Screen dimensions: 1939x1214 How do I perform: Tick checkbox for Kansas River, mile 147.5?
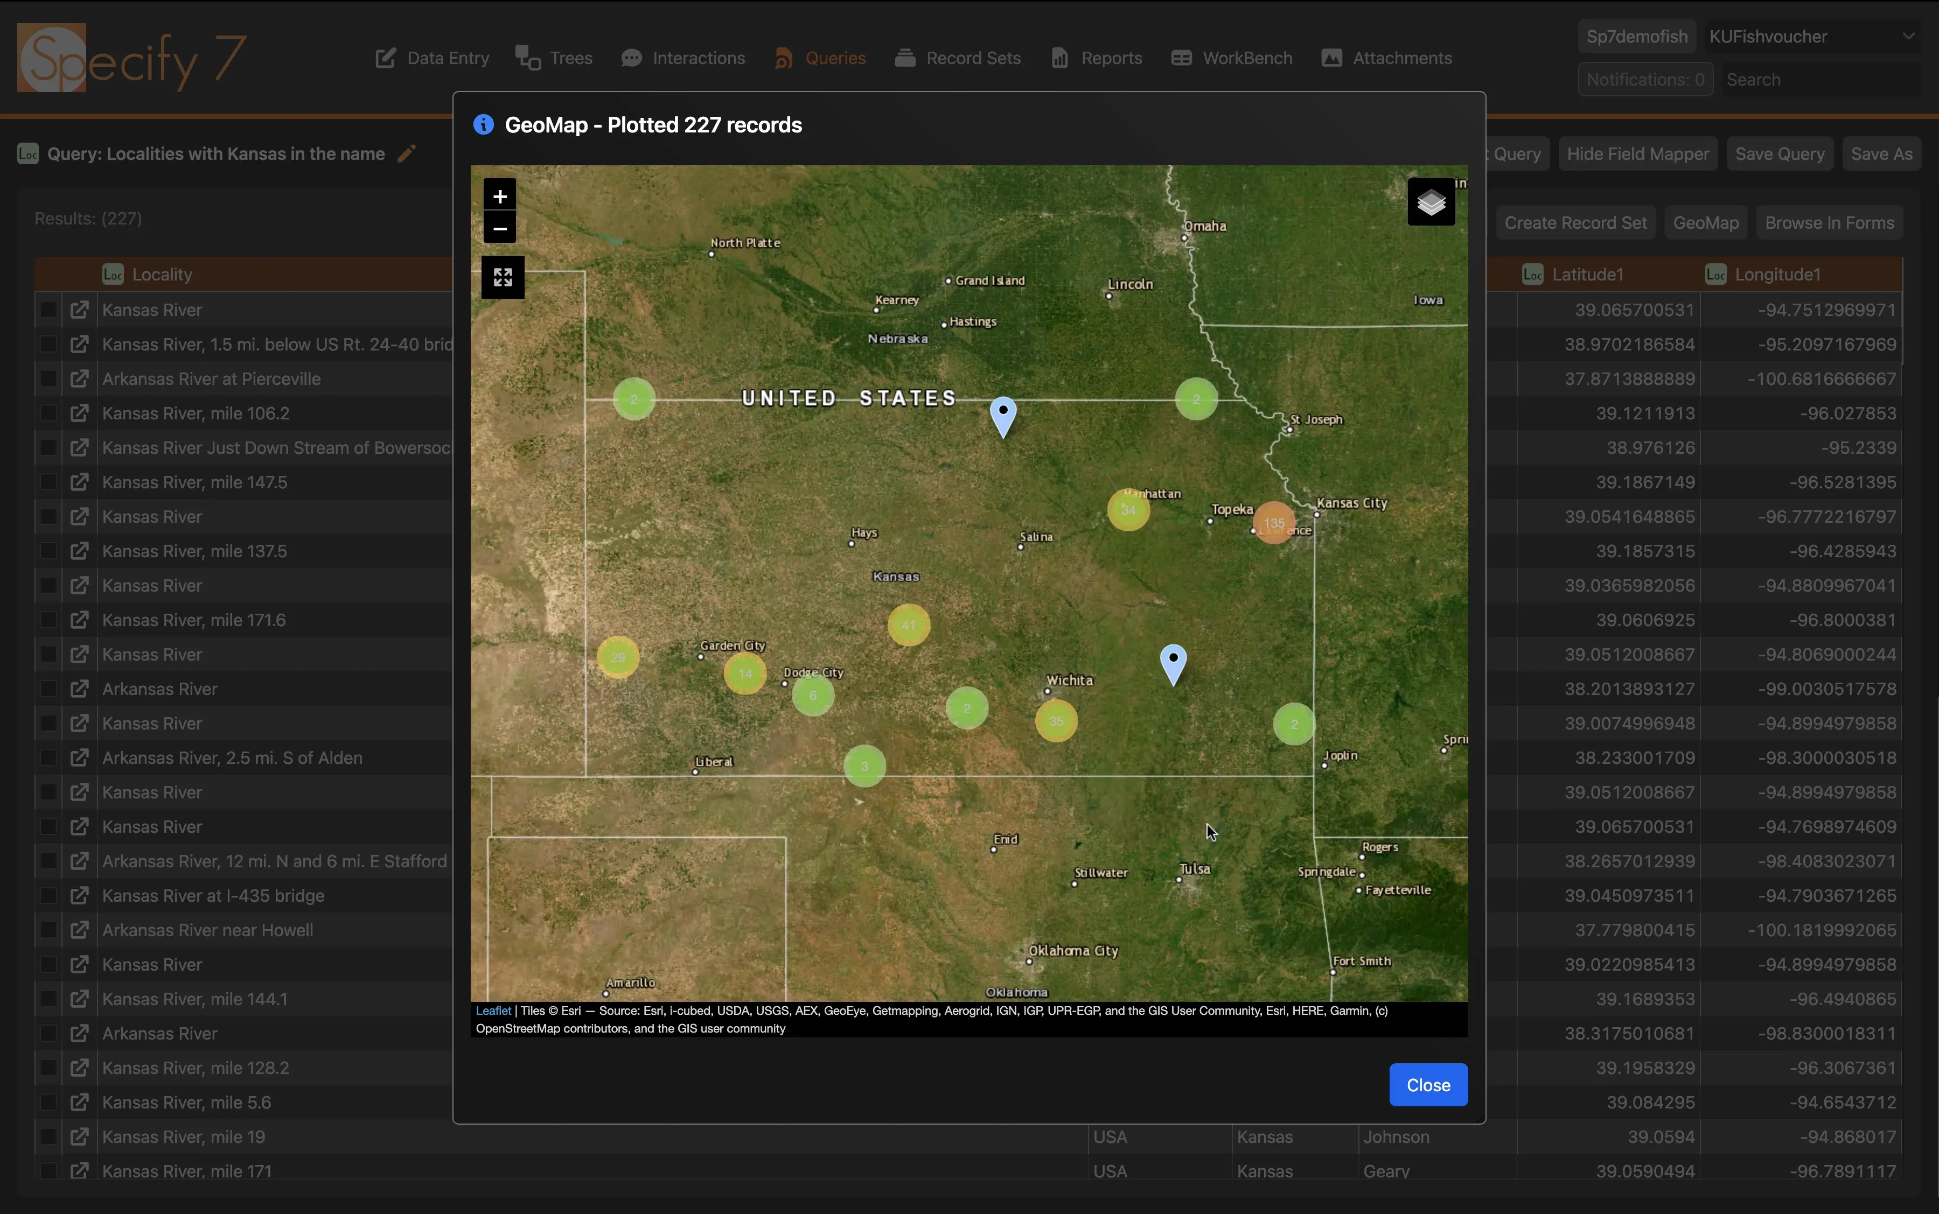pyautogui.click(x=48, y=482)
